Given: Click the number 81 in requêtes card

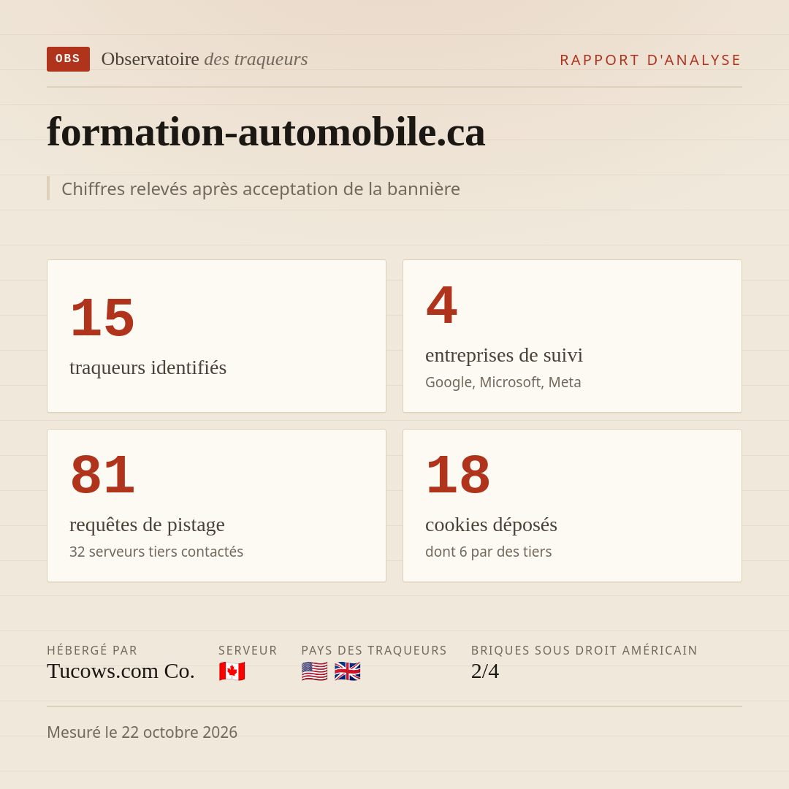Looking at the screenshot, I should 102,475.
